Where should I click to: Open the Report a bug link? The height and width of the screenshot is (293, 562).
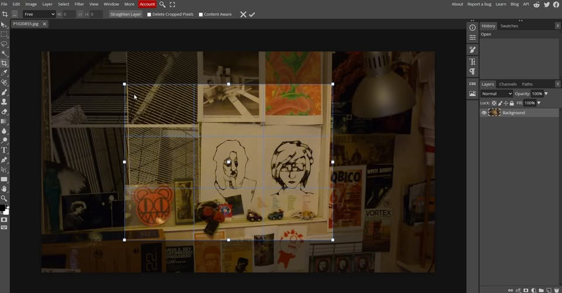tap(479, 4)
